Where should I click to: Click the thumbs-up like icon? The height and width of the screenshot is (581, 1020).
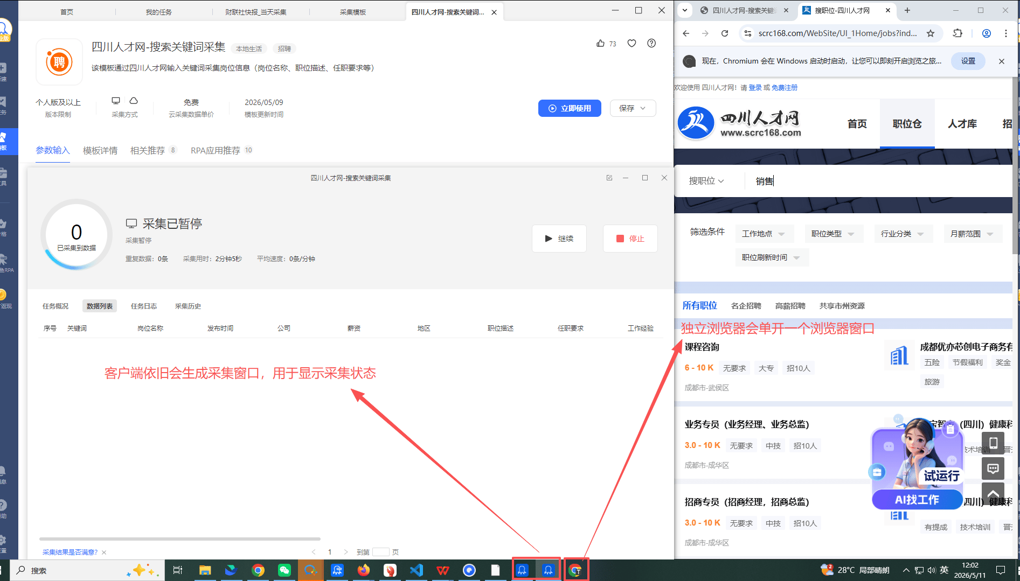[600, 44]
